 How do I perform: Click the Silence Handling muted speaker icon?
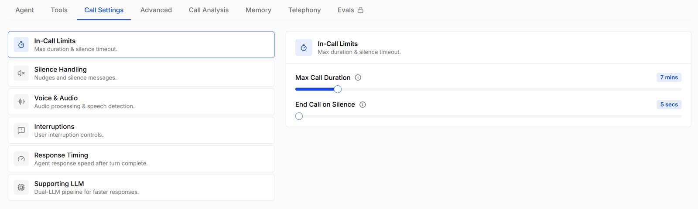point(21,73)
